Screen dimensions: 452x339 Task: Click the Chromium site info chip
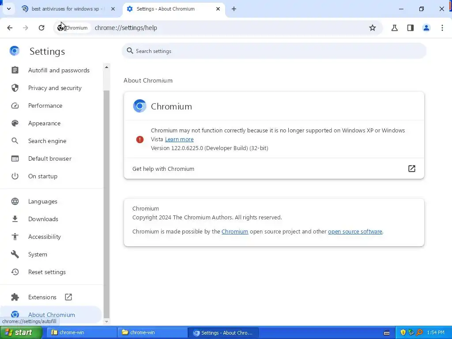73,28
